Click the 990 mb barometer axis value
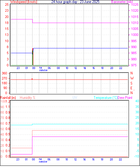 click(134, 47)
